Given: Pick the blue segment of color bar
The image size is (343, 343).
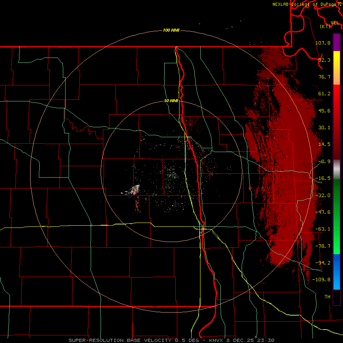Looking at the screenshot, I should click(337, 272).
